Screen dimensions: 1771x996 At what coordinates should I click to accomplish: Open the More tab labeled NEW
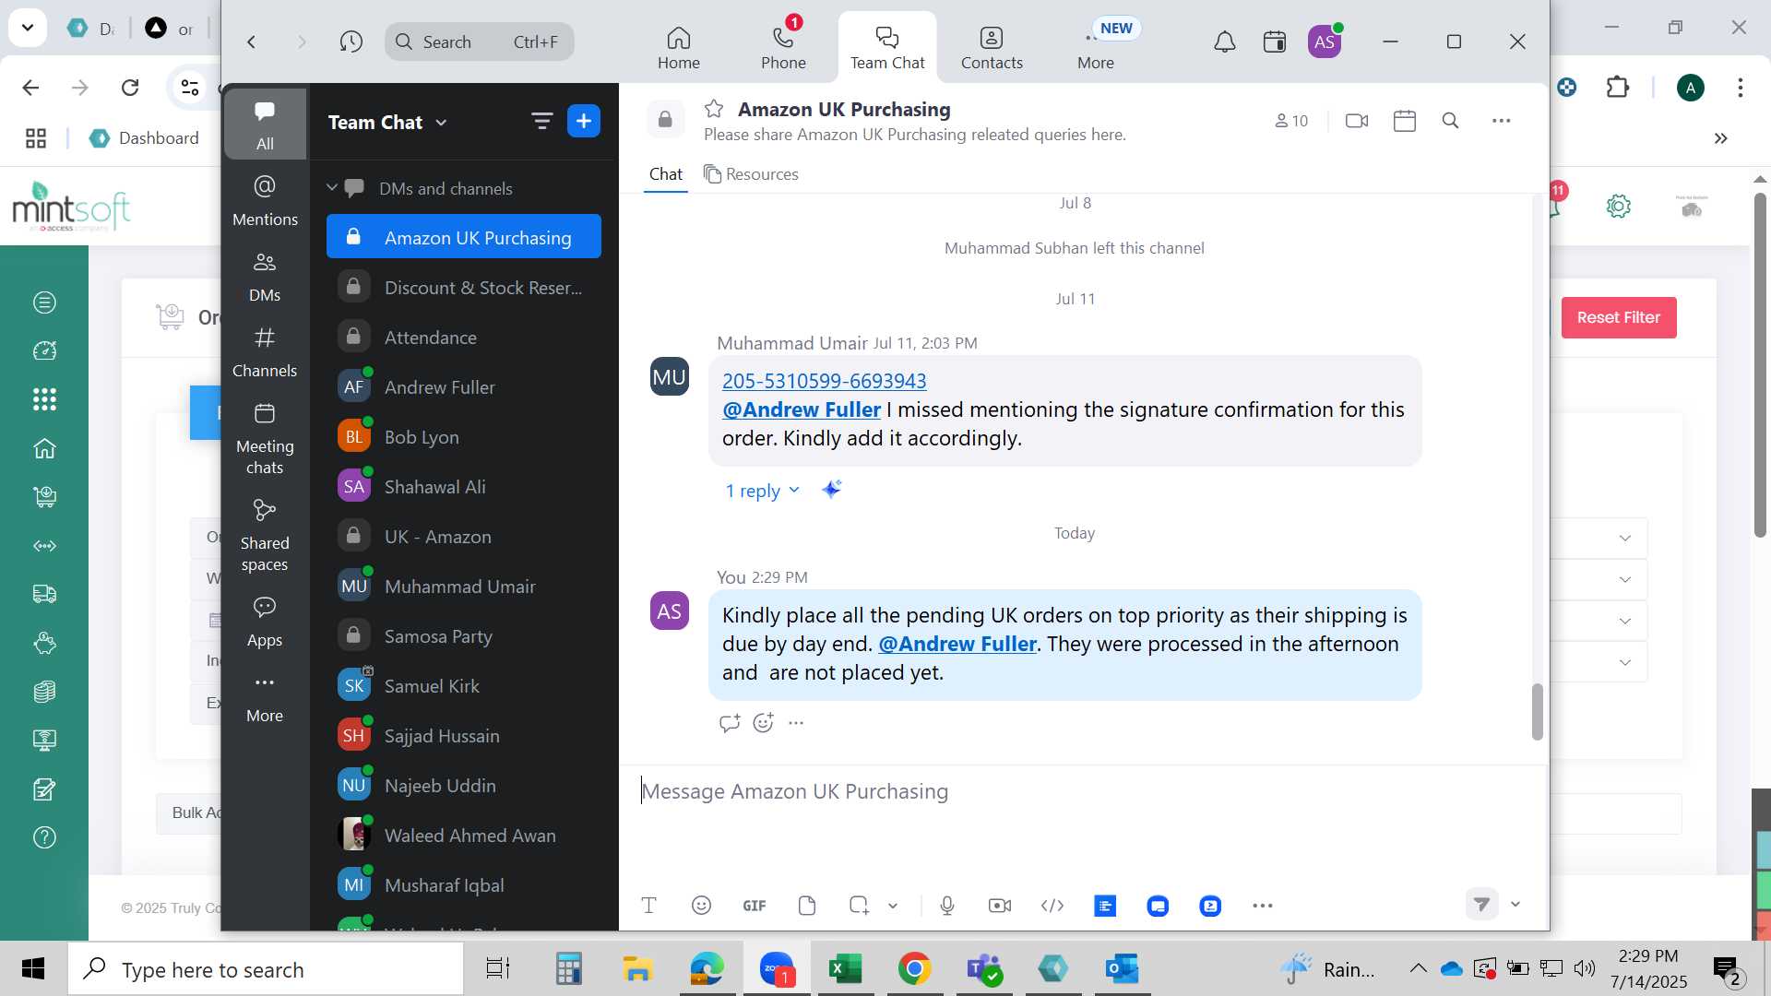(x=1096, y=46)
